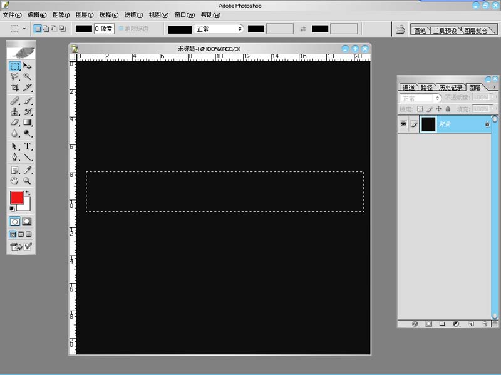Open the 画笔 (Brushes) palette tab
The width and height of the screenshot is (501, 375).
click(x=419, y=30)
